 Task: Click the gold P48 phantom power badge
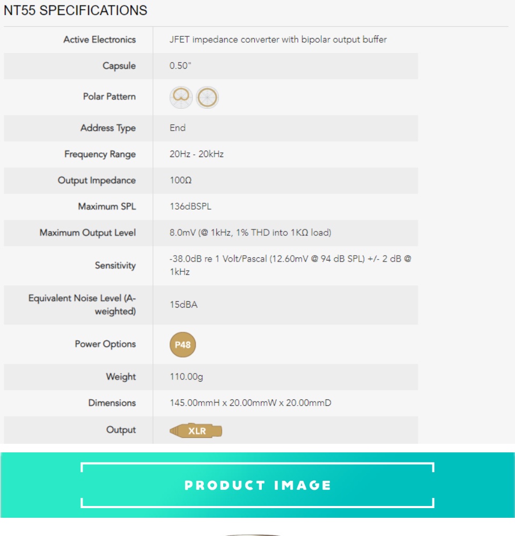[x=183, y=345]
